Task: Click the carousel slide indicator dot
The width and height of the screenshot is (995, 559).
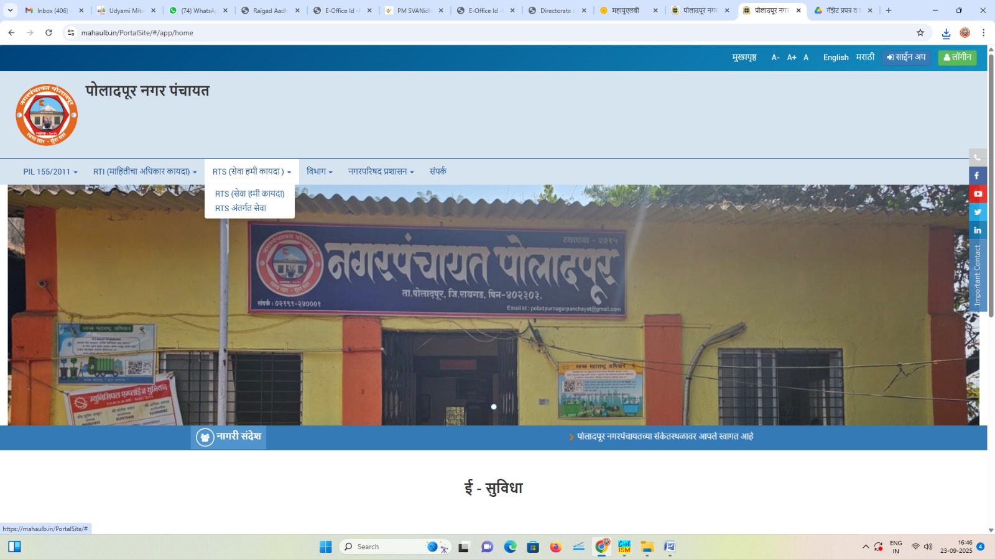Action: click(x=494, y=407)
